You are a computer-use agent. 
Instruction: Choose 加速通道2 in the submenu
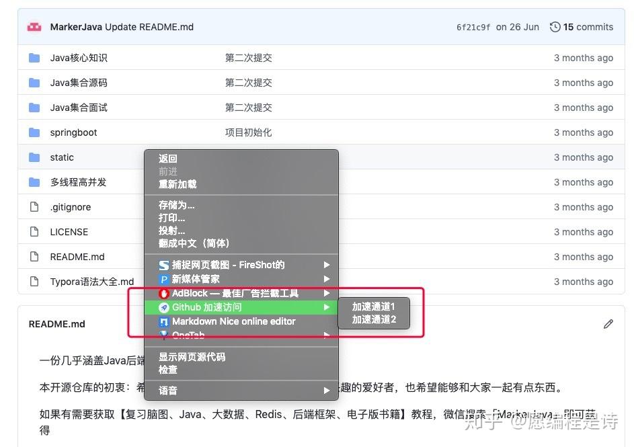pyautogui.click(x=374, y=319)
